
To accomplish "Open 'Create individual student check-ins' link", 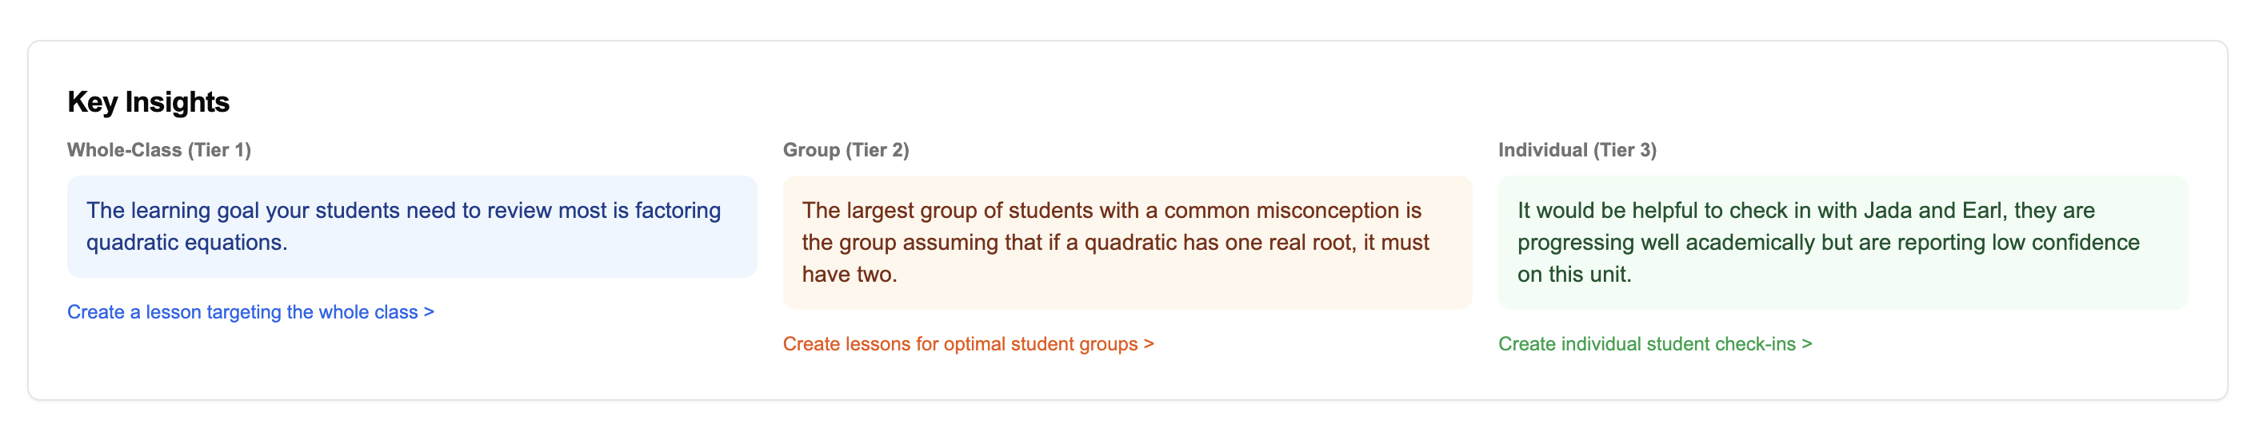I will click(x=1645, y=343).
